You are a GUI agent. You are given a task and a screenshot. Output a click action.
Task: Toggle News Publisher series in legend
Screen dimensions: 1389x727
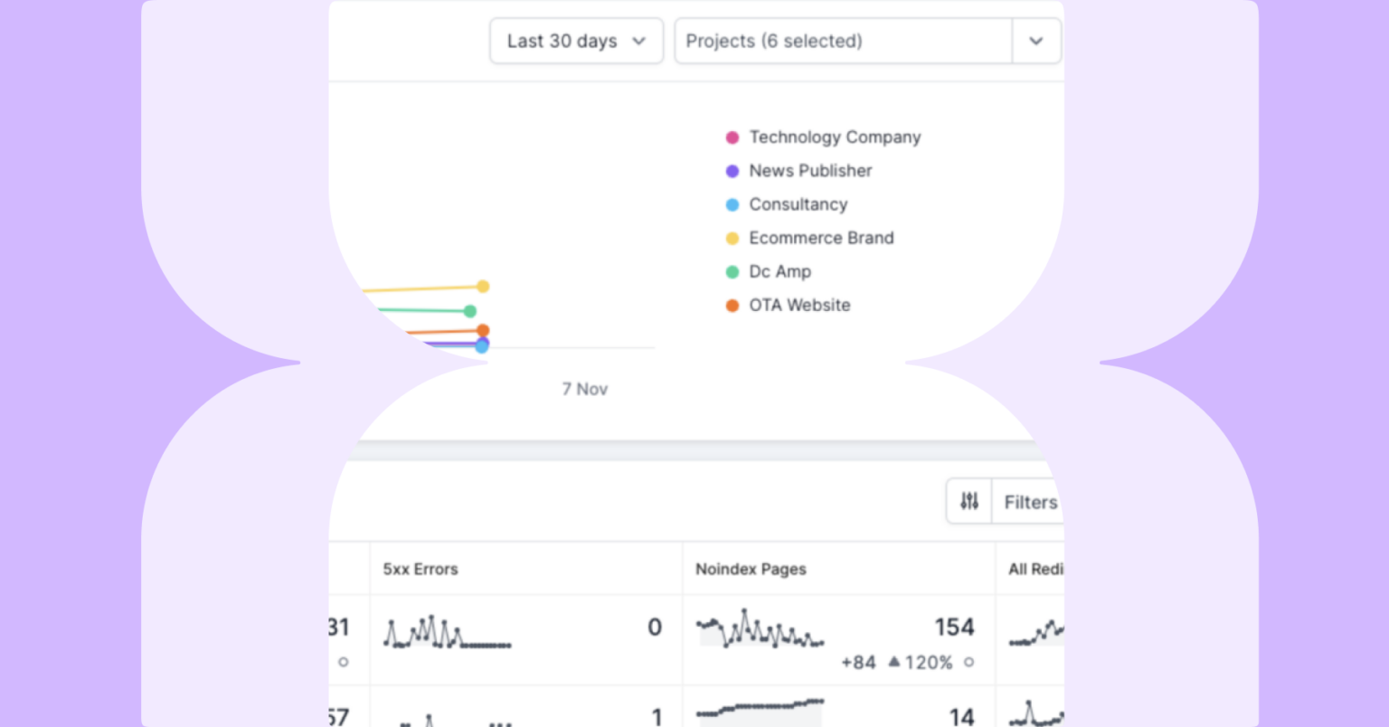tap(809, 171)
